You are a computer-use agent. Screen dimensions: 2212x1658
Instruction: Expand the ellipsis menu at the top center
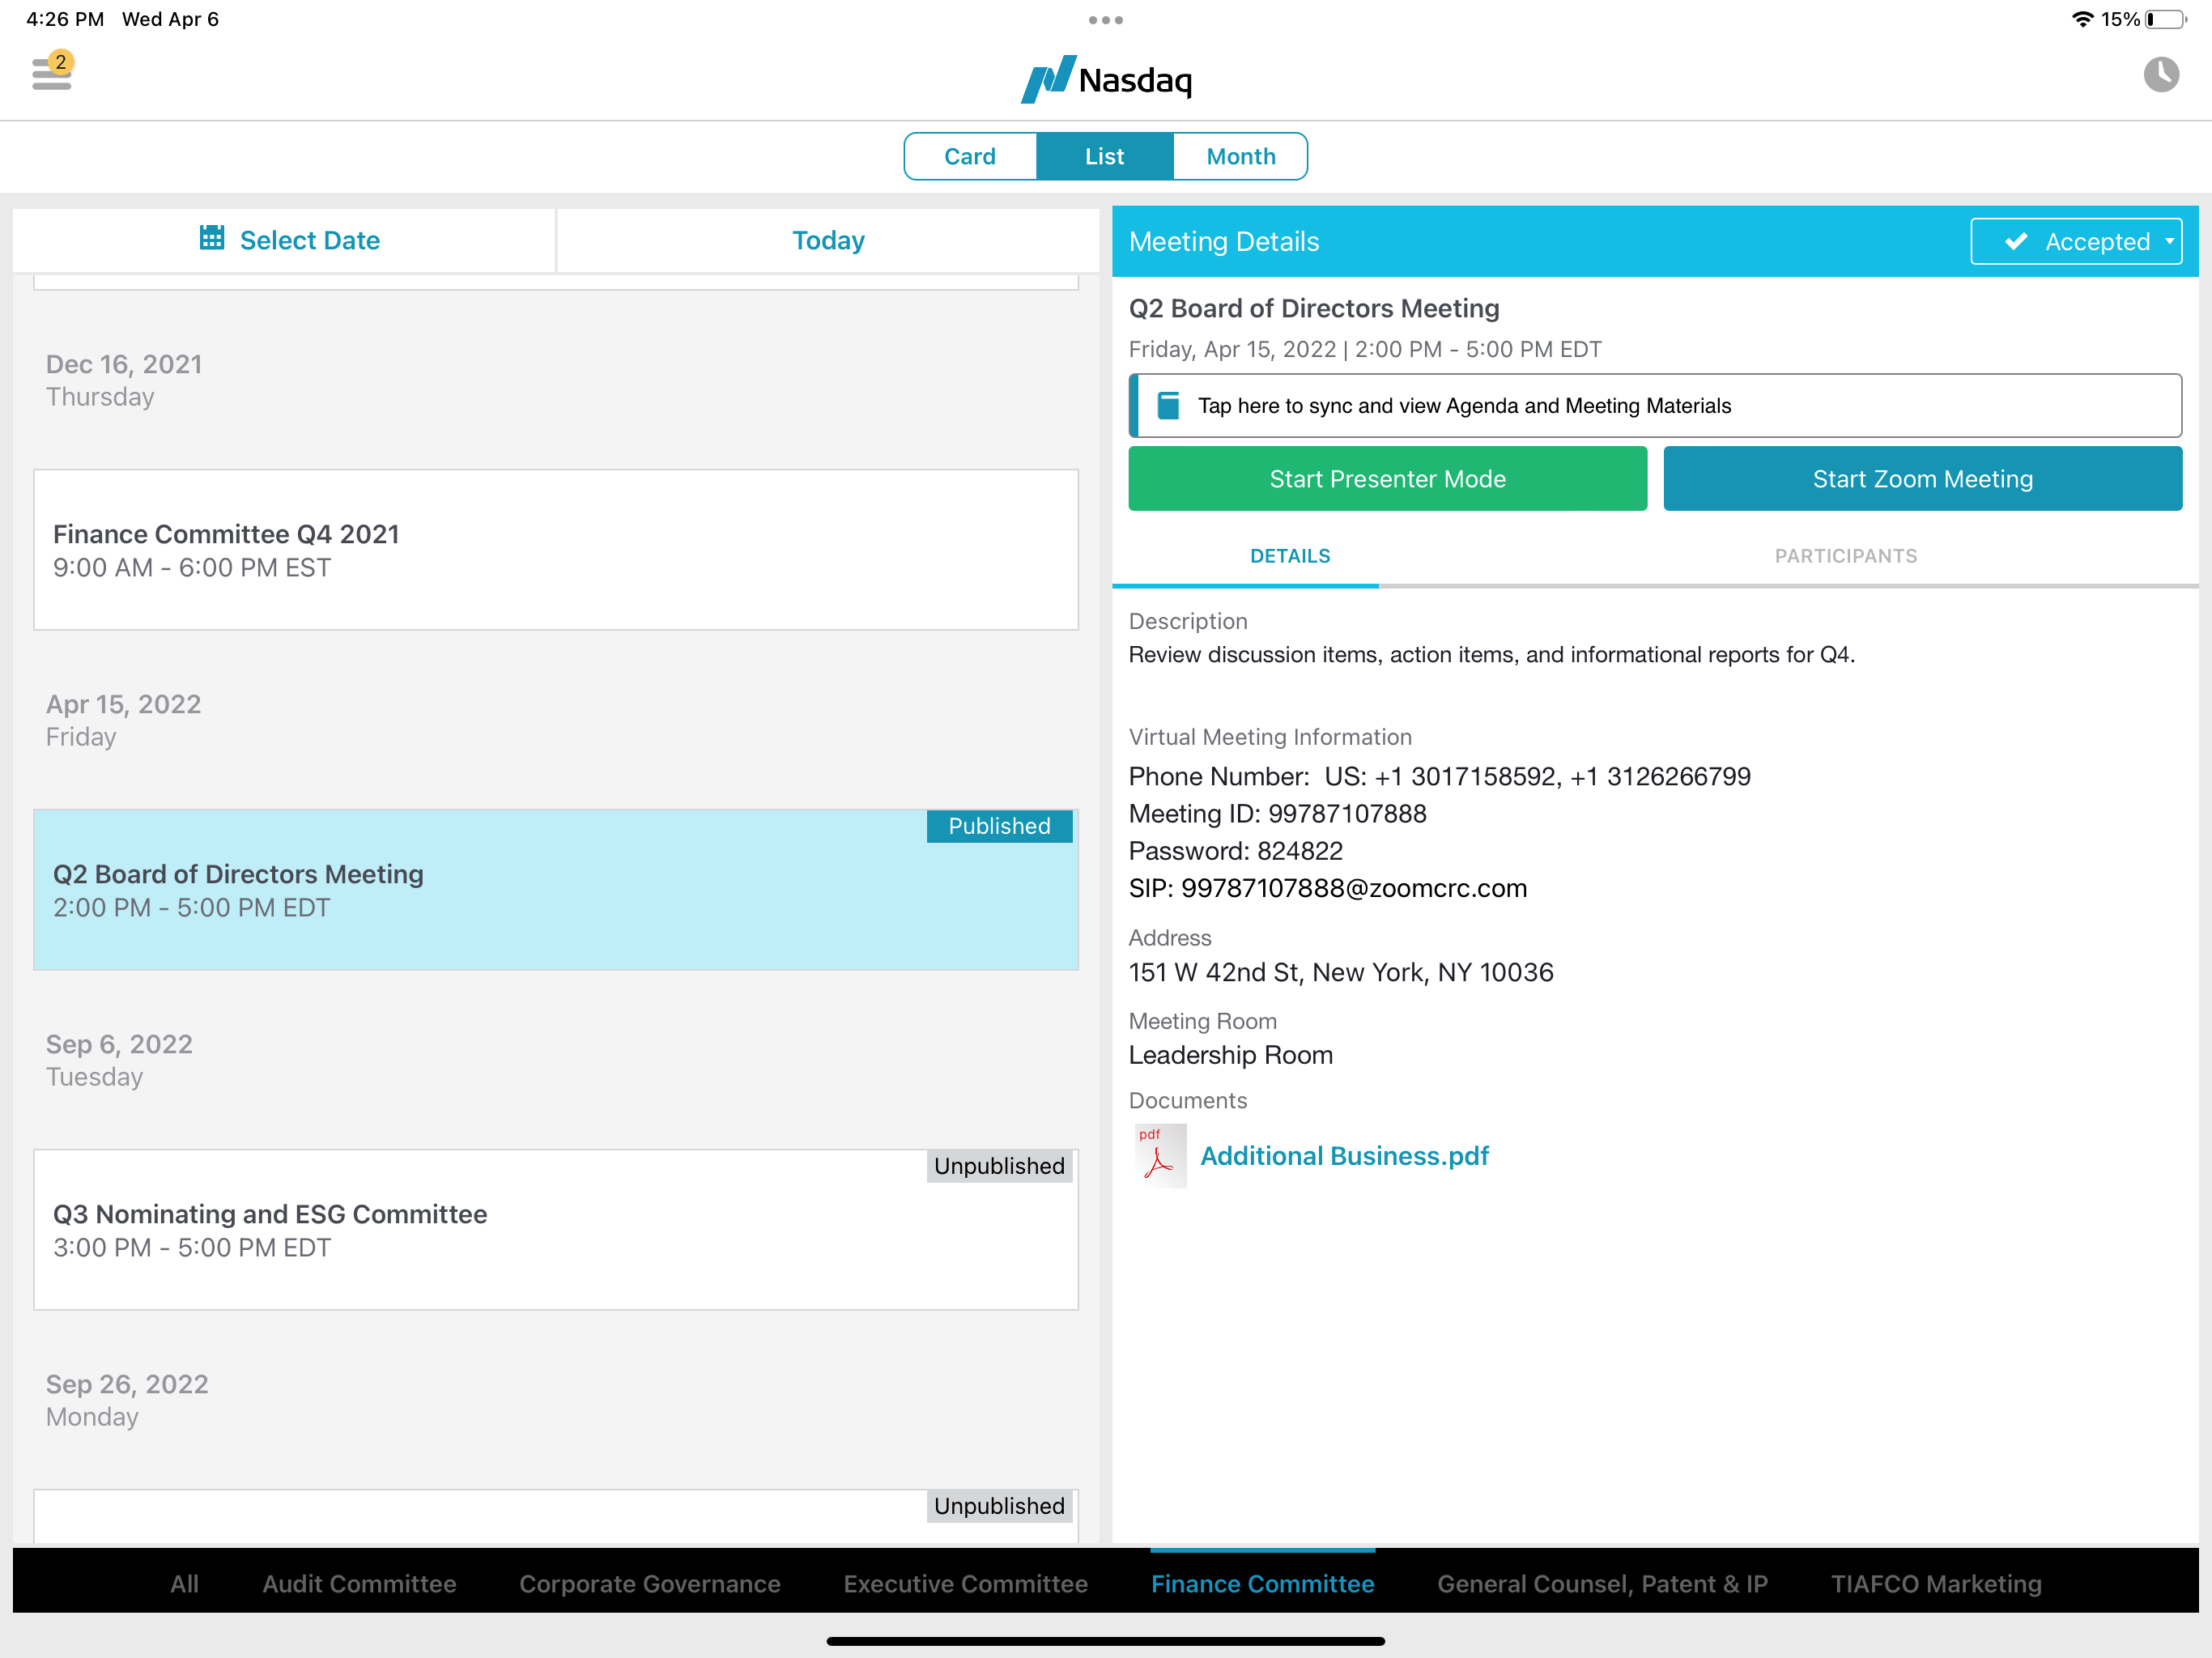[x=1104, y=20]
